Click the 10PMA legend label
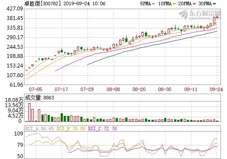The height and width of the screenshot is (159, 227). 165,3
